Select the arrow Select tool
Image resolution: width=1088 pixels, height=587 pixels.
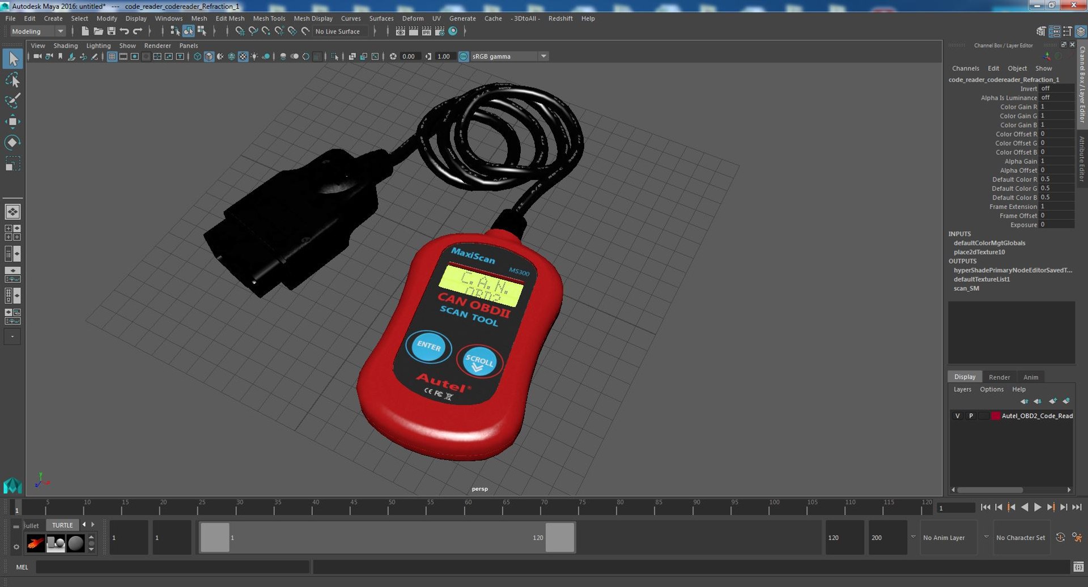click(12, 59)
